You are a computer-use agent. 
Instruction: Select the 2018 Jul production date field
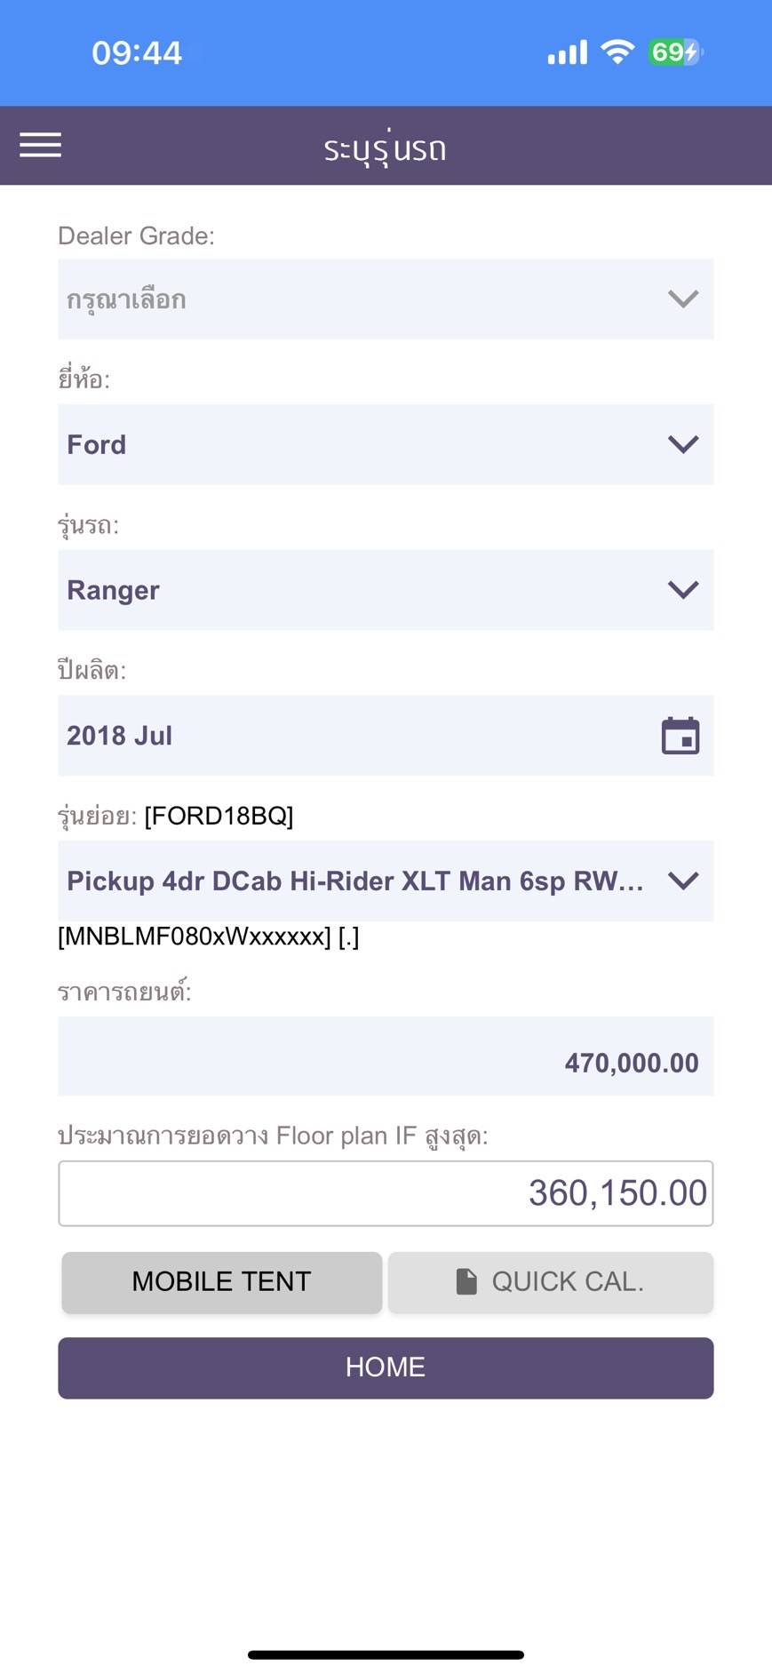tap(355, 736)
